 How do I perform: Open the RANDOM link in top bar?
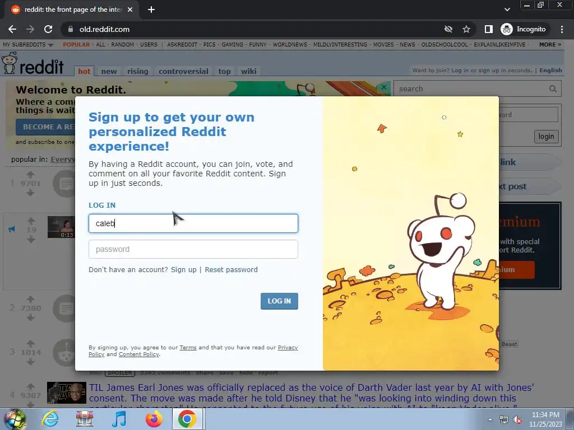coord(123,45)
